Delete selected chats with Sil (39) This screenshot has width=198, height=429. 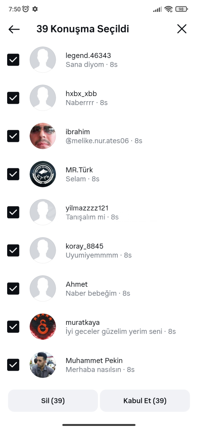pyautogui.click(x=53, y=400)
